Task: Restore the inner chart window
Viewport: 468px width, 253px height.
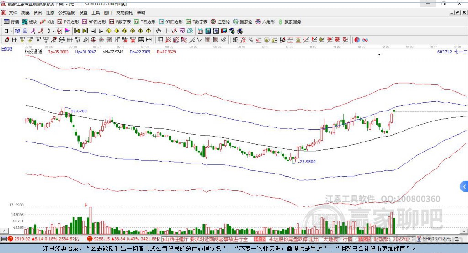Action: coord(458,12)
